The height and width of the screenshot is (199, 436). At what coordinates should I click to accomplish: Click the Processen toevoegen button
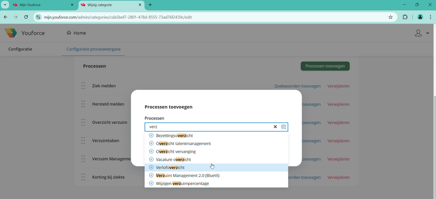(325, 66)
